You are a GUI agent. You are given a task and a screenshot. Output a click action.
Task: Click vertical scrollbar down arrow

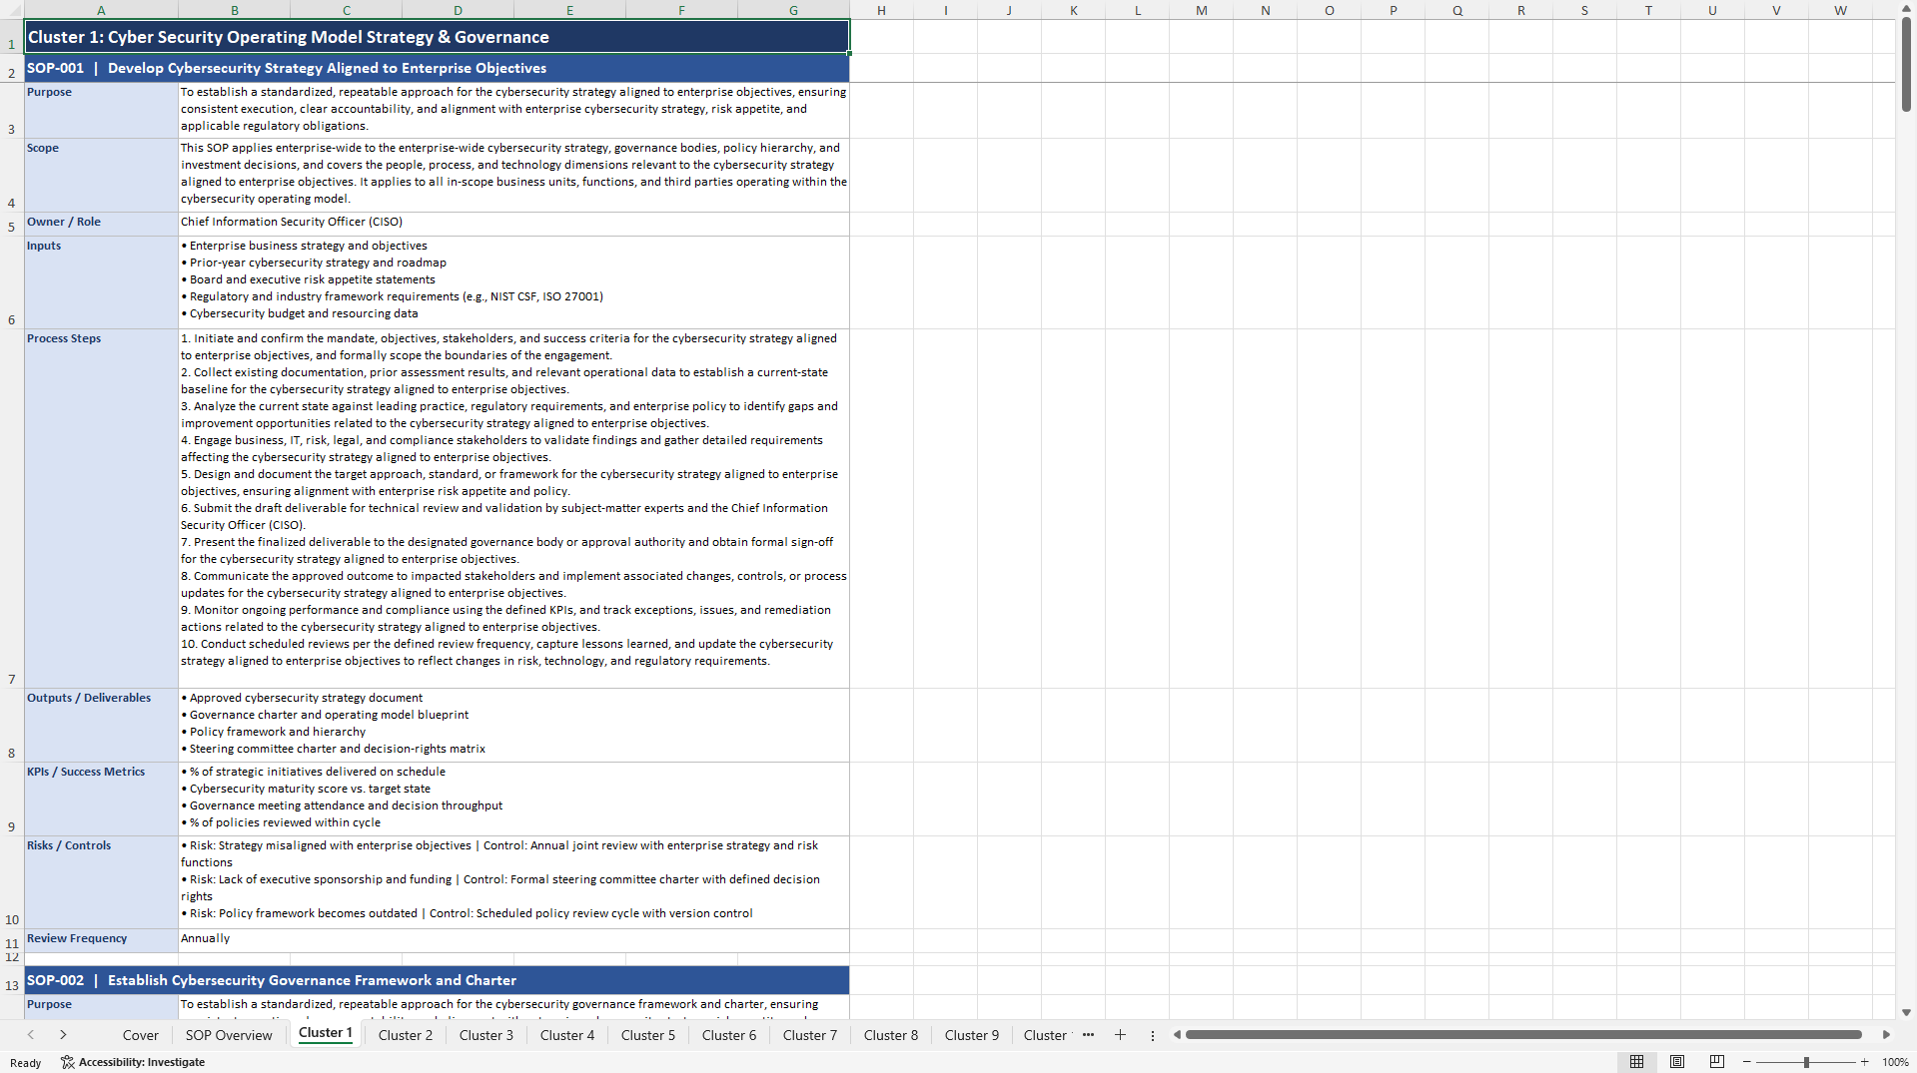1906,1012
